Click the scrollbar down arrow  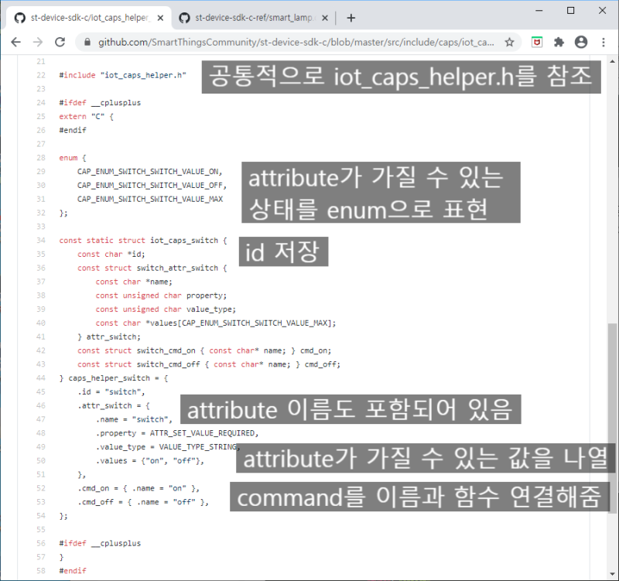click(612, 574)
